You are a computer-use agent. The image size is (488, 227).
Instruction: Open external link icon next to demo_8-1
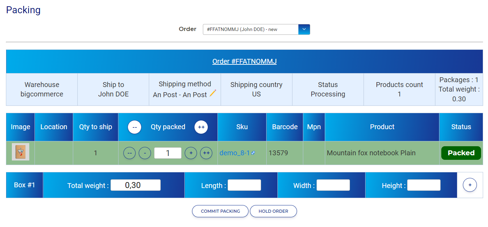253,153
